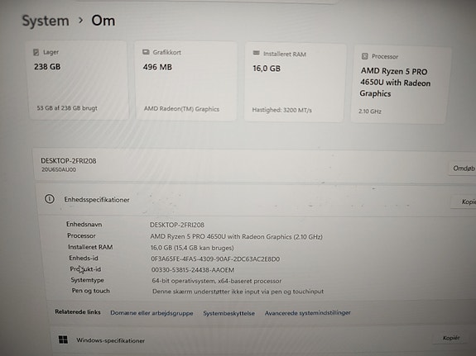The width and height of the screenshot is (476, 356).
Task: Click the 20U6S0AU00 model text
Action: [x=59, y=169]
